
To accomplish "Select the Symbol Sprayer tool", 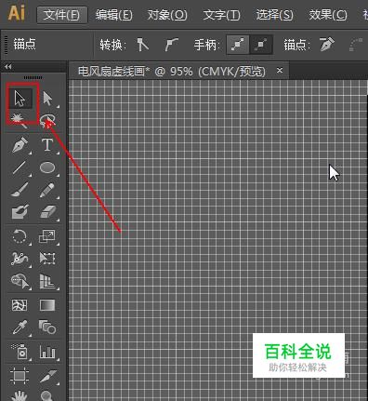I will 20,352.
